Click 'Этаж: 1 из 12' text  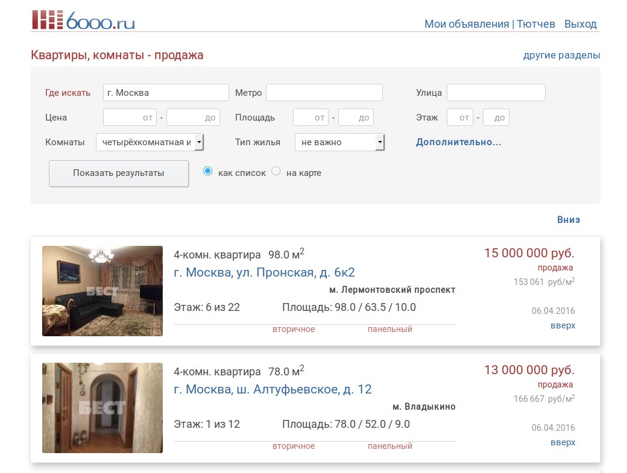coord(207,424)
